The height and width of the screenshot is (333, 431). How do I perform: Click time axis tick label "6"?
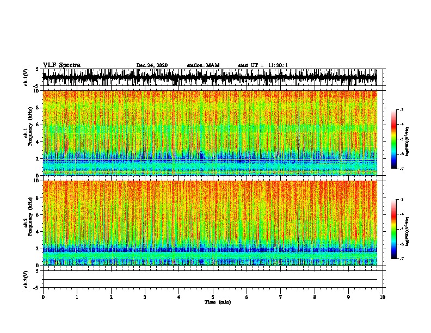coord(247,297)
